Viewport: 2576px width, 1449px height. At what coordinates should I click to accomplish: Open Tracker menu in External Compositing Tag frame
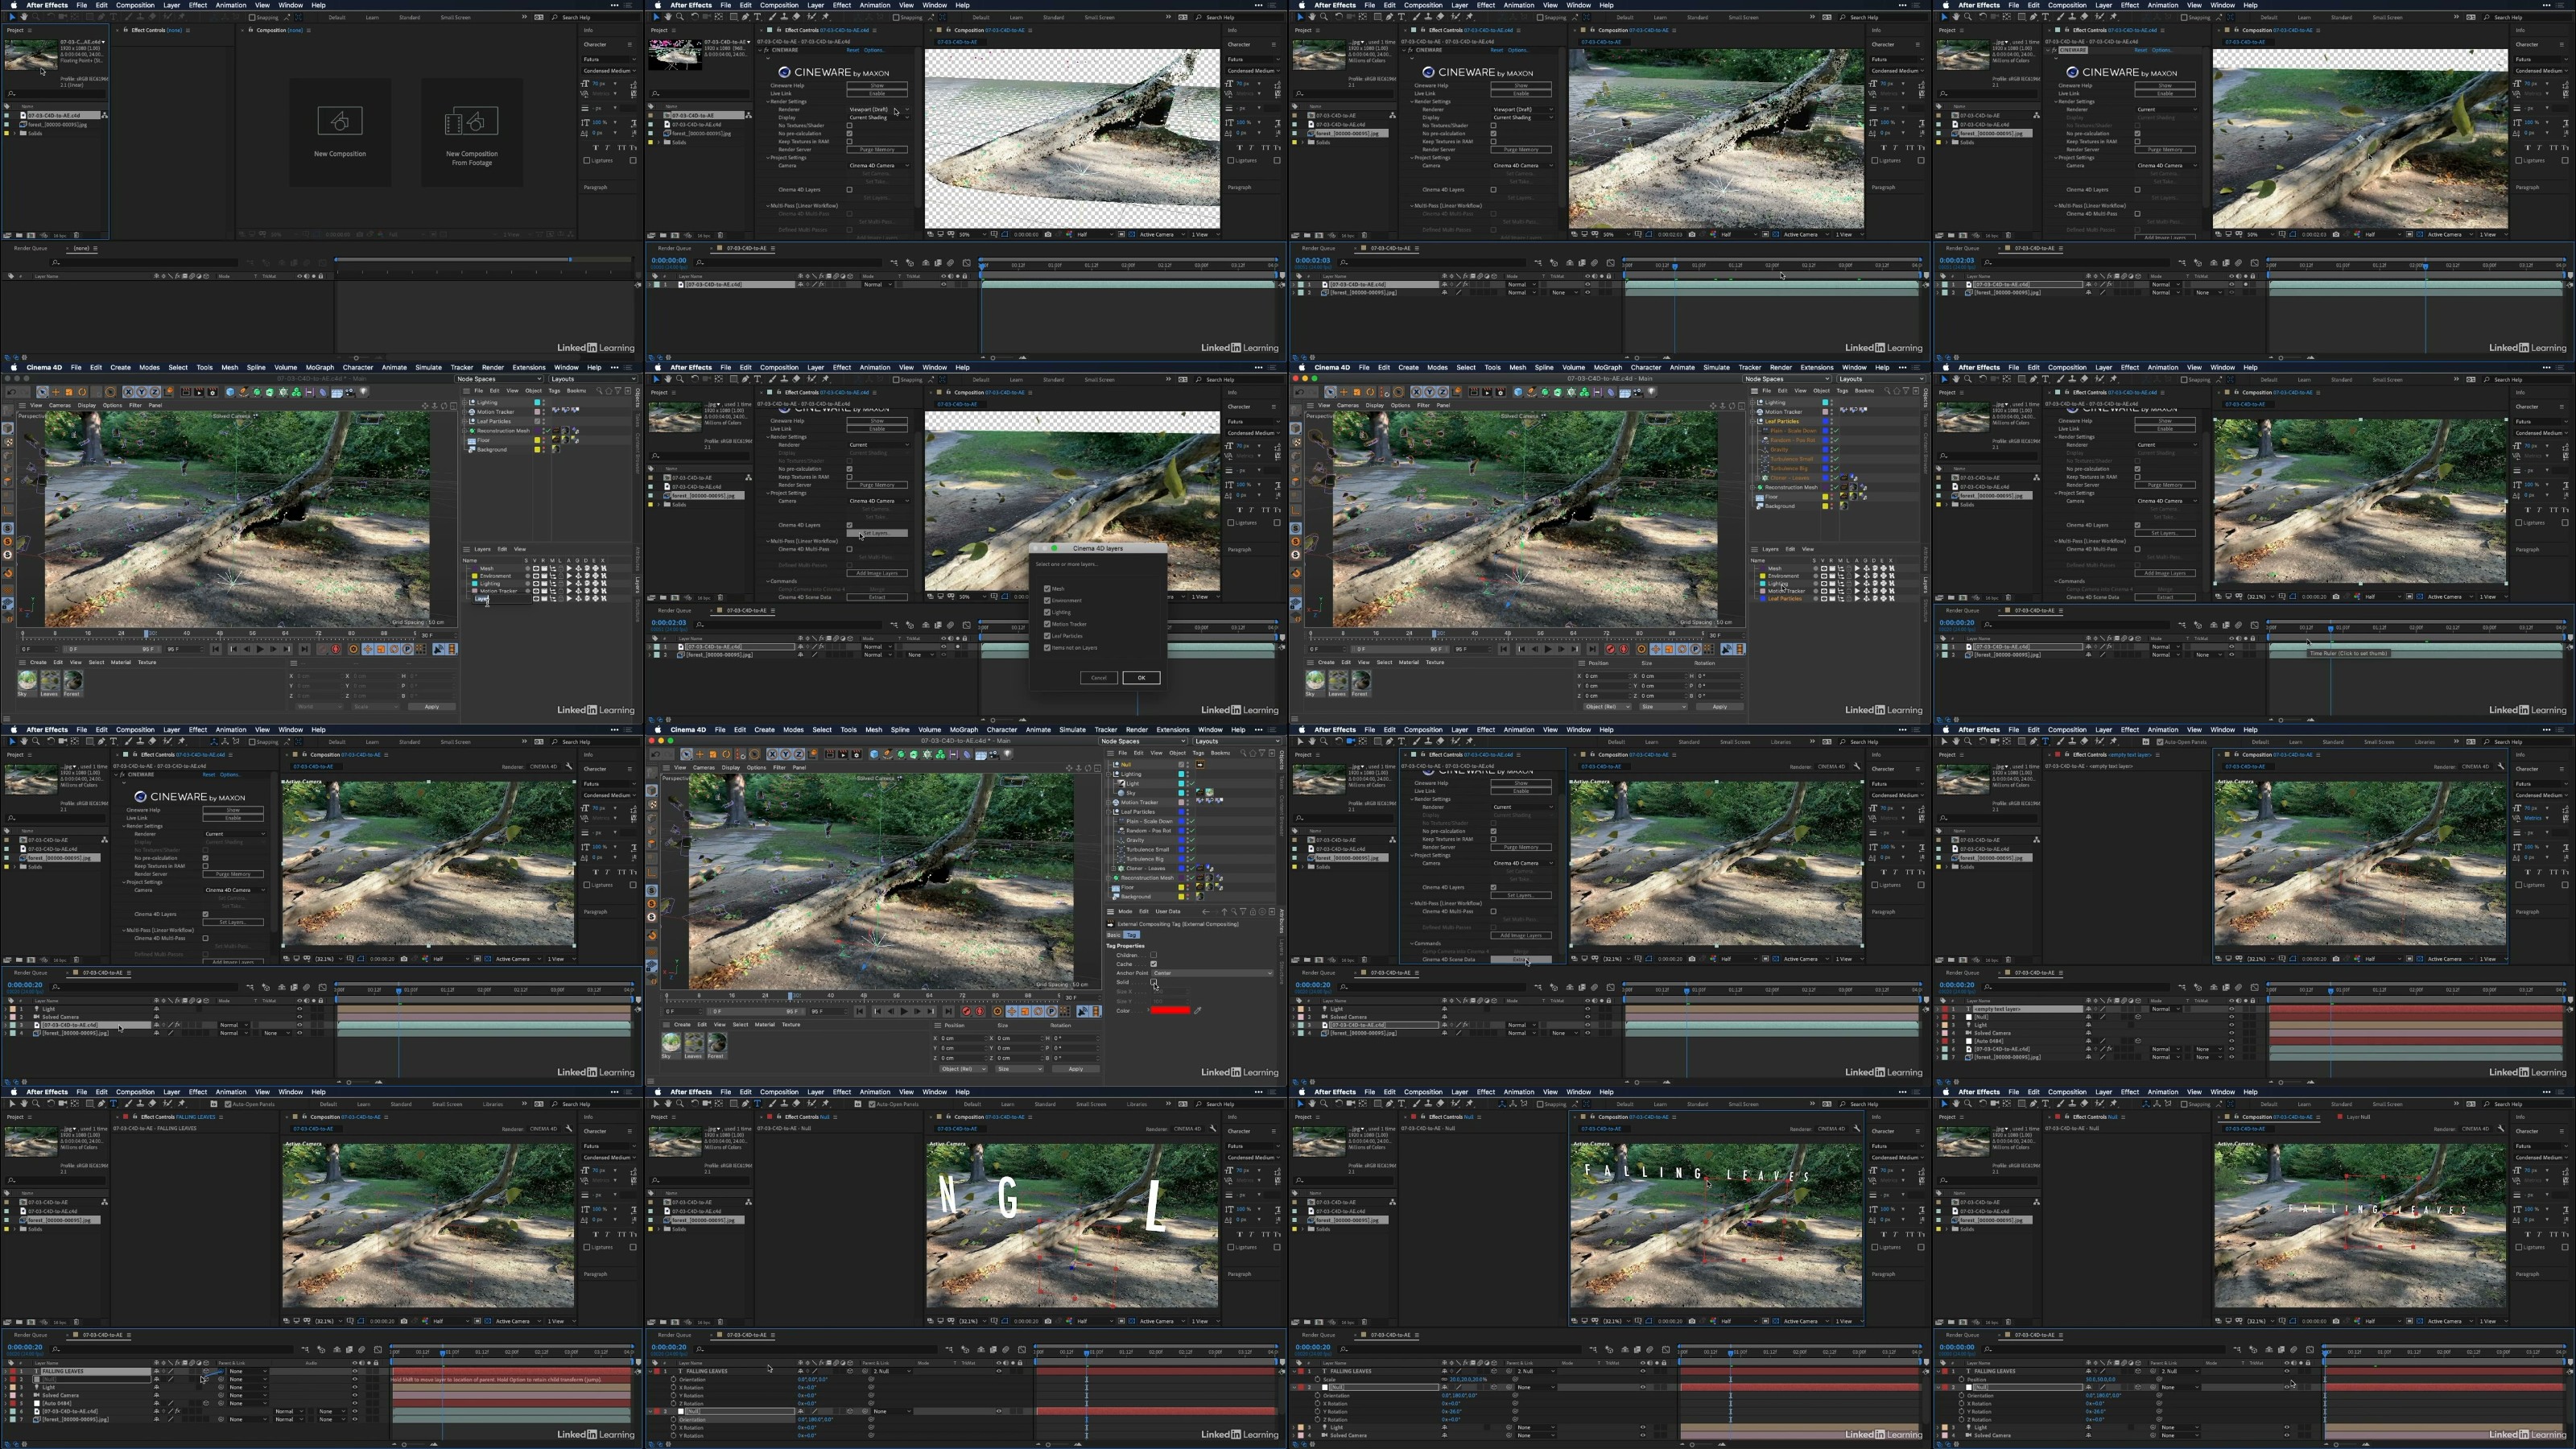click(x=1105, y=729)
